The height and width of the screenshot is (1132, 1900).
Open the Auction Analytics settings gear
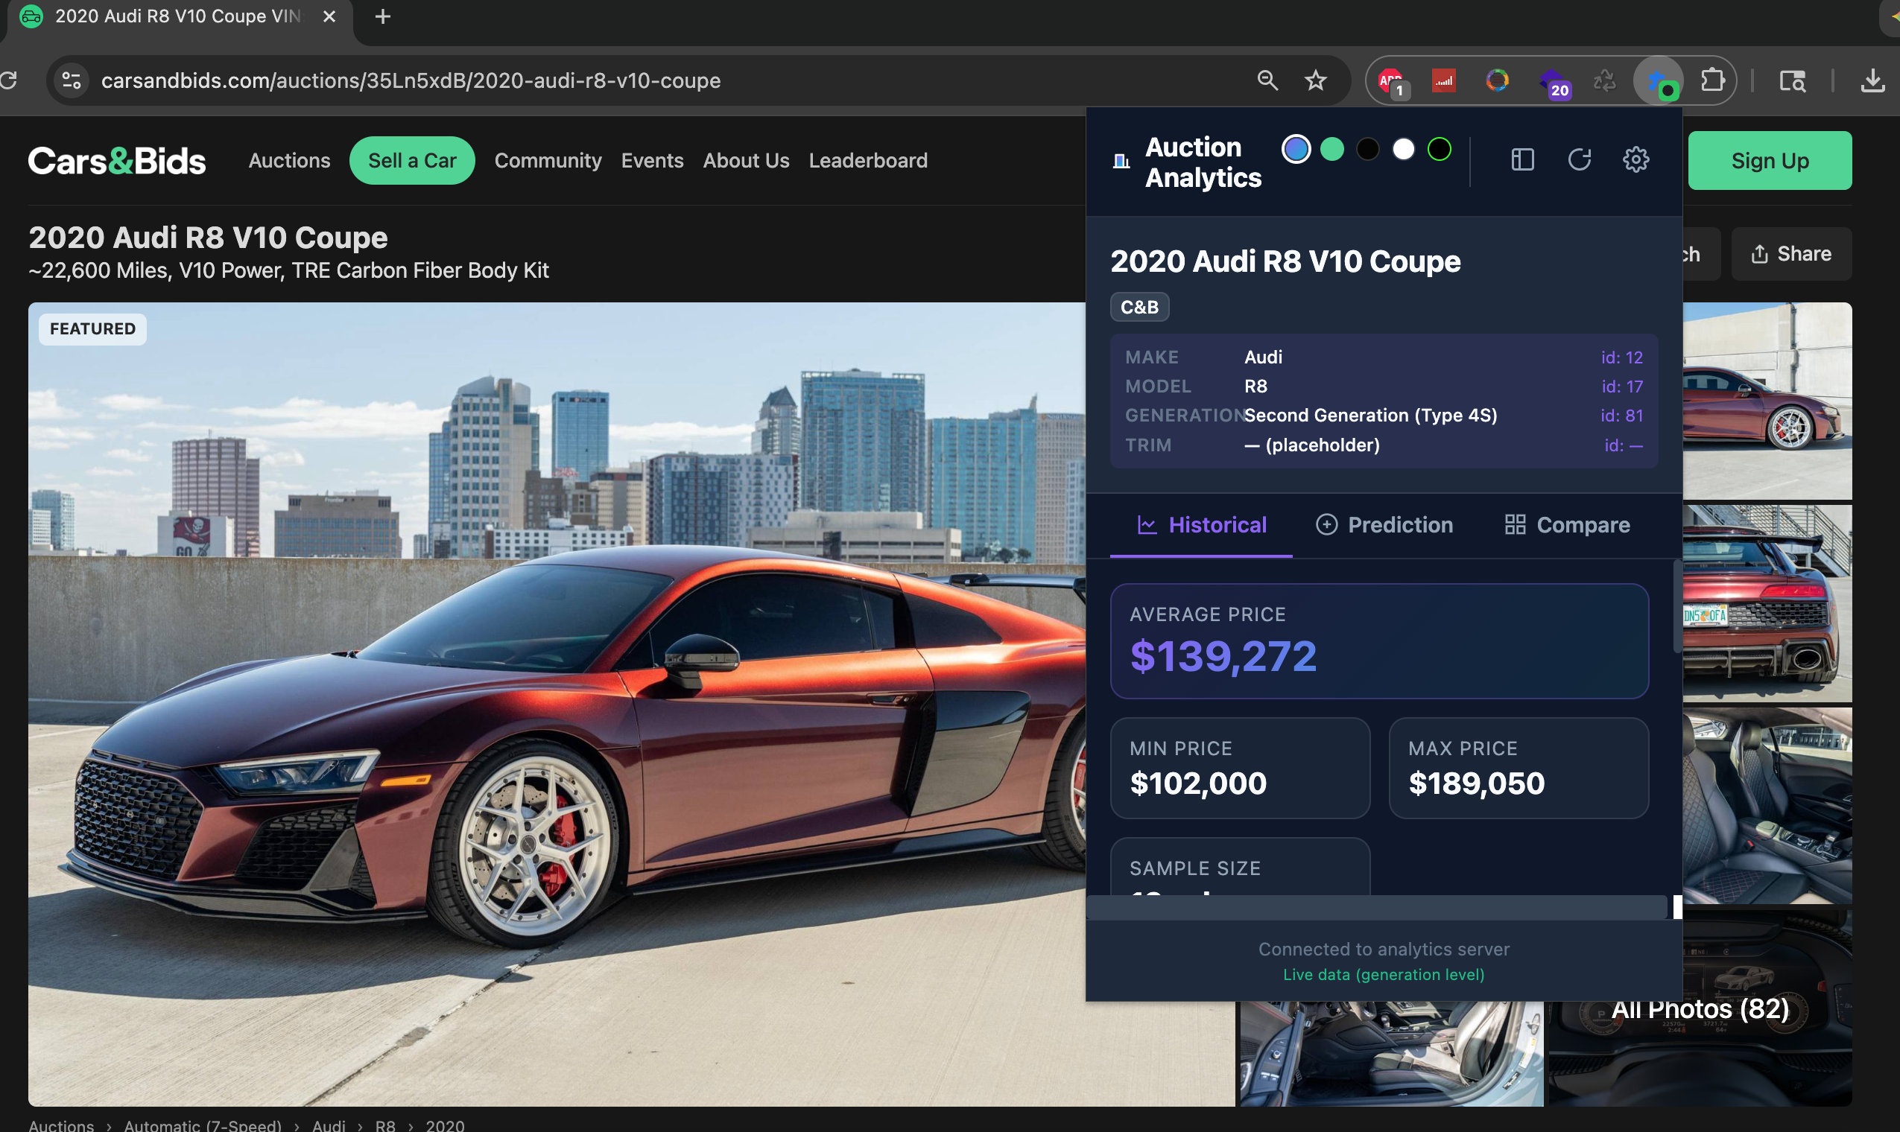[1636, 159]
